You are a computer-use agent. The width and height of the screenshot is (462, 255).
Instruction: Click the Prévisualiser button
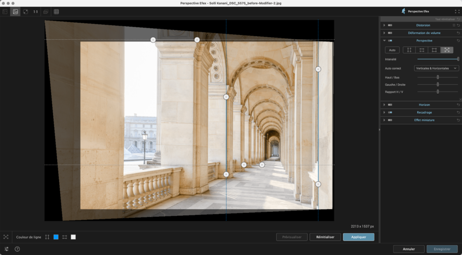[292, 237]
